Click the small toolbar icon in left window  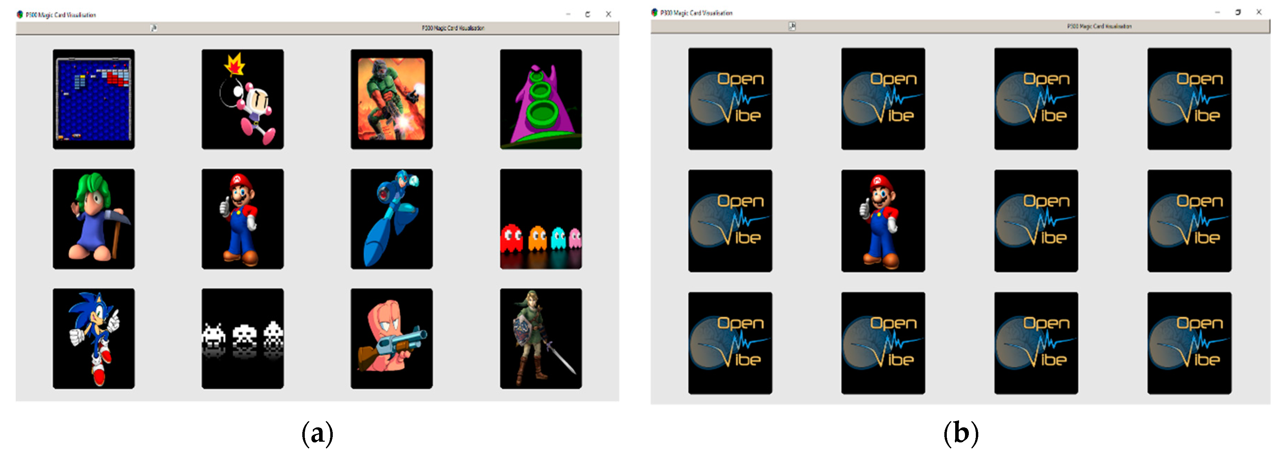tap(154, 28)
